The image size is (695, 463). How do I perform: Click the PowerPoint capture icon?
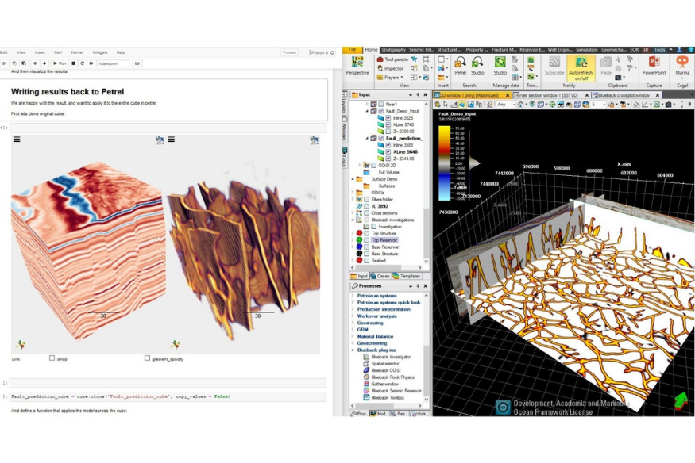pyautogui.click(x=654, y=66)
